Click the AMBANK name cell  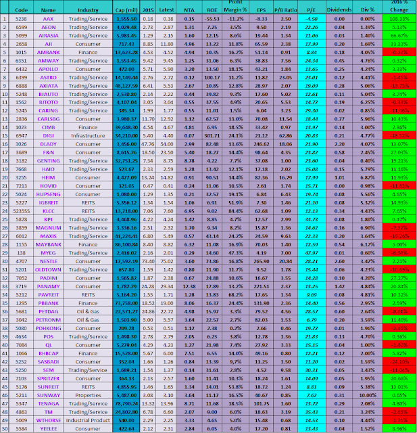point(48,53)
